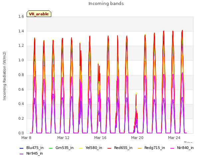
Task: Click the chart title Incoming bands
Action: point(106,4)
